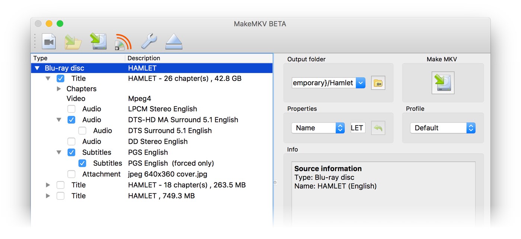Click the Stream toolbar icon
Image resolution: width=521 pixels, height=239 pixels.
coord(123,41)
